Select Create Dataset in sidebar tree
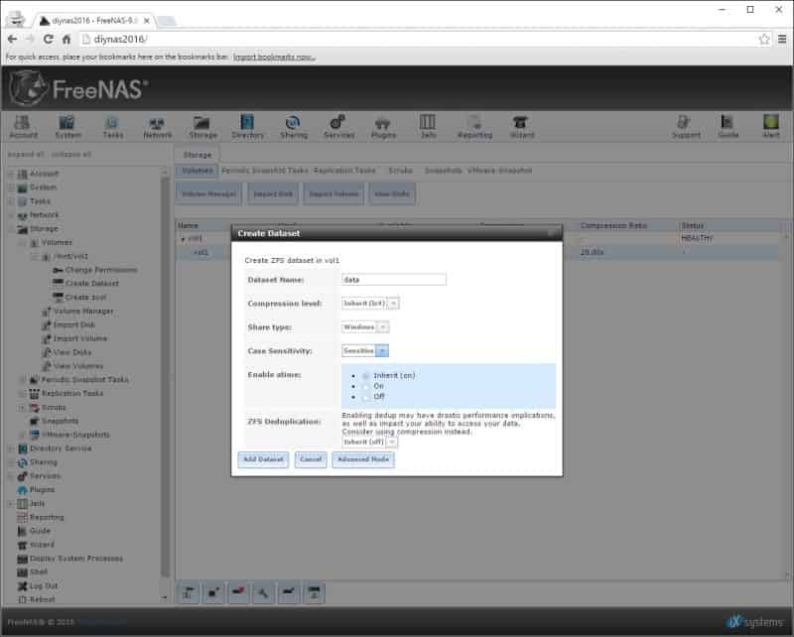Image resolution: width=794 pixels, height=637 pixels. click(x=91, y=284)
